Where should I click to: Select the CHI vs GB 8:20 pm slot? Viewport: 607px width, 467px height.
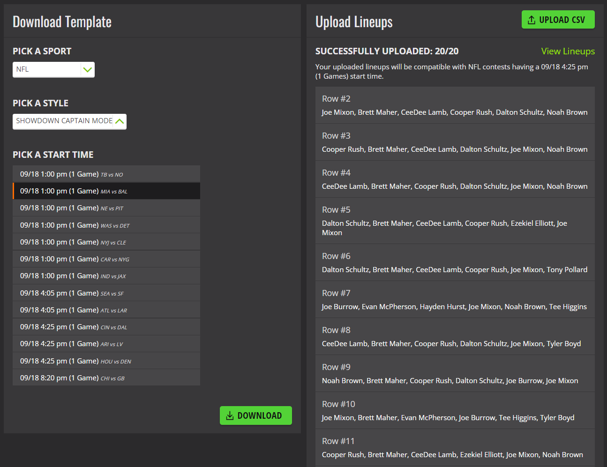[x=106, y=378]
